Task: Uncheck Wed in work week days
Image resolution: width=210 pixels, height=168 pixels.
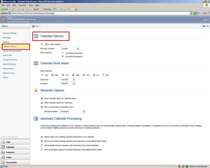Action: click(x=73, y=75)
